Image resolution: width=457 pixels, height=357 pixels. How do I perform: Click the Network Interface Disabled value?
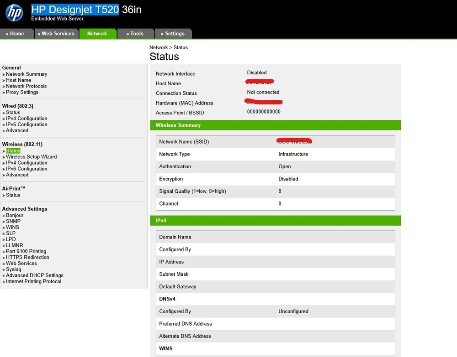(257, 72)
